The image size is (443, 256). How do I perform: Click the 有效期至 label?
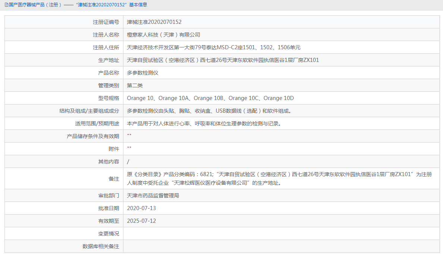click(x=109, y=221)
